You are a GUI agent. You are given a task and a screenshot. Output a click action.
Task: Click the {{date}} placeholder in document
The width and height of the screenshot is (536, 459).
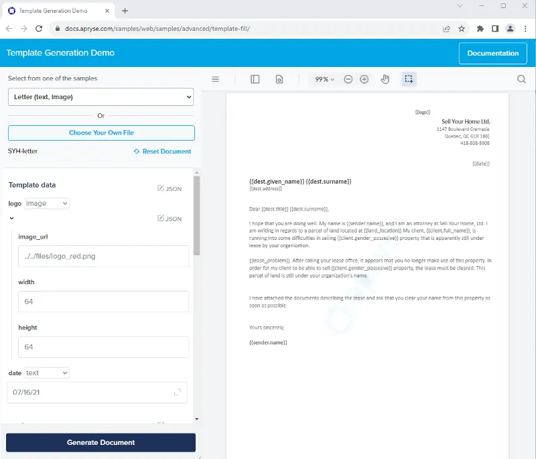pos(481,163)
